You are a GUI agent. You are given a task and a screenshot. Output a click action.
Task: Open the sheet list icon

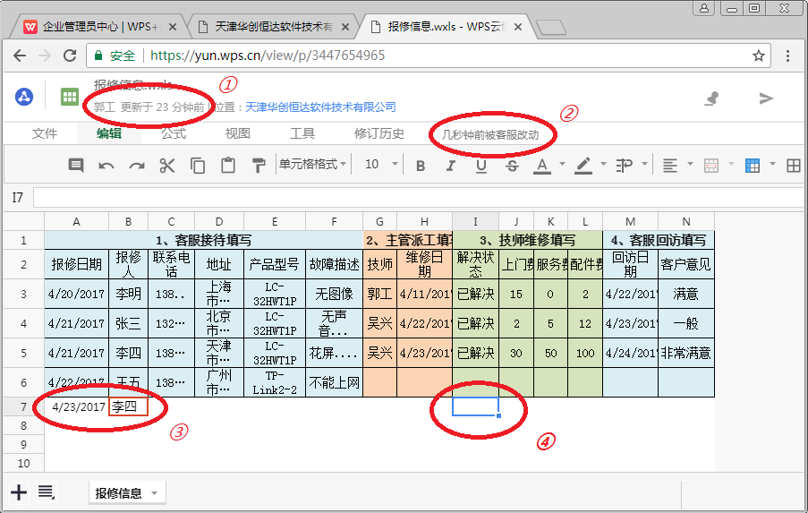click(47, 492)
